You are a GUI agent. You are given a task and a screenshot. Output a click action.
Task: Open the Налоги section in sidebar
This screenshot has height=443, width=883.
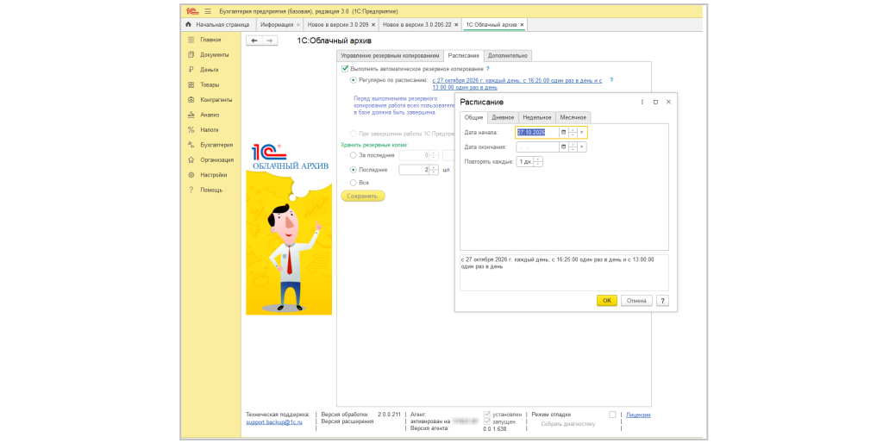point(210,130)
